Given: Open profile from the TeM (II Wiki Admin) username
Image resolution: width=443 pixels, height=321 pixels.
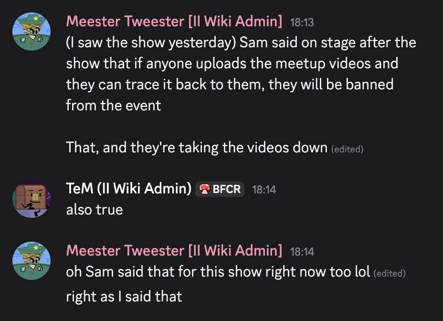Looking at the screenshot, I should 128,188.
